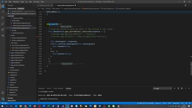The image size is (192, 108).
Task: Open notifications bell in status bar
Action: [x=190, y=103]
